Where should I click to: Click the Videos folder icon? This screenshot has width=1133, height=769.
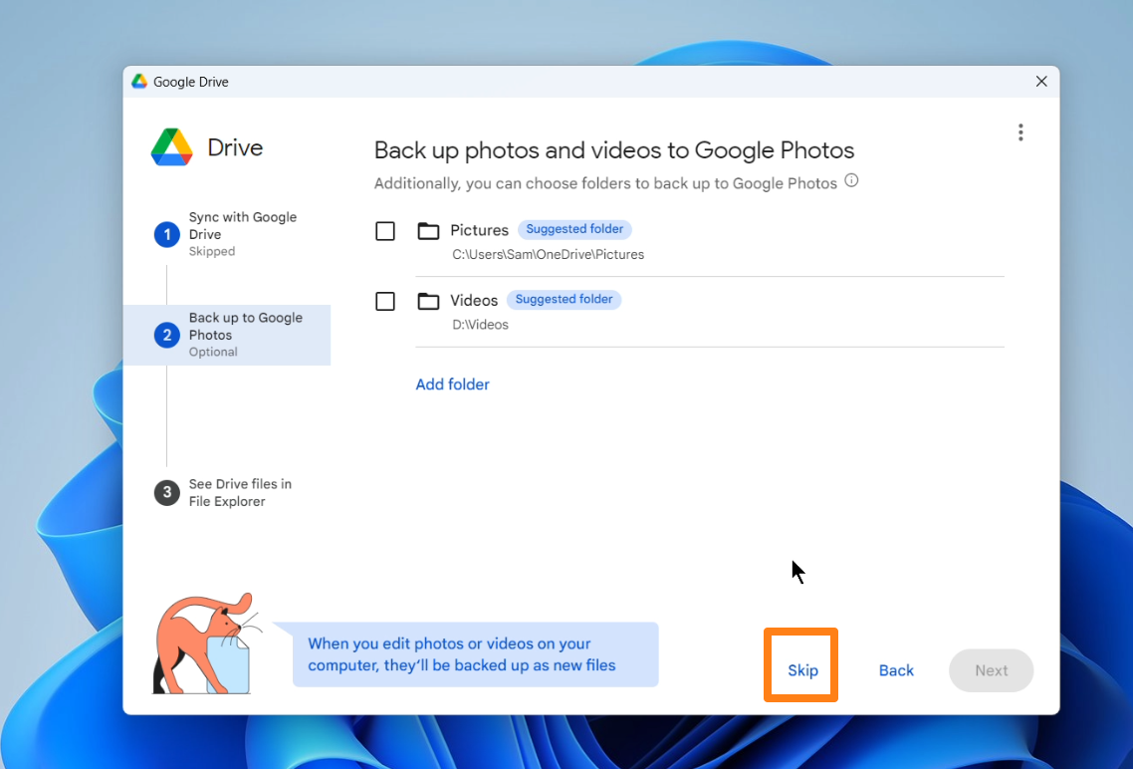tap(428, 301)
